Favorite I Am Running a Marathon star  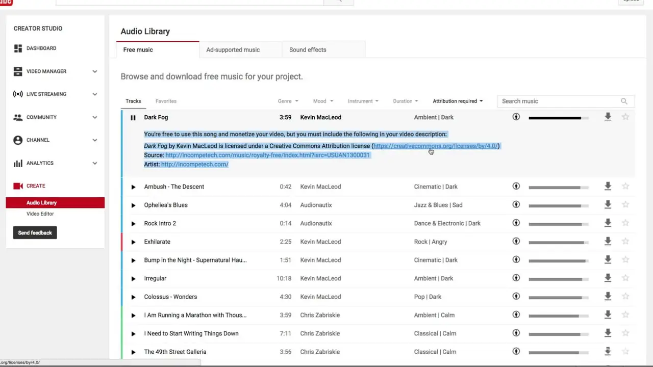coord(625,315)
